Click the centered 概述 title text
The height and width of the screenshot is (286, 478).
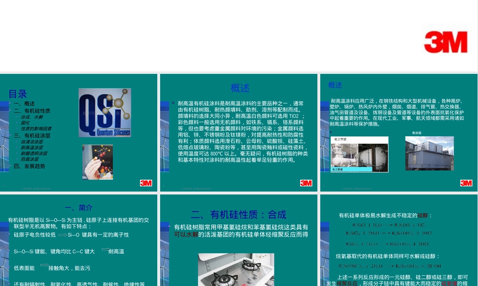pyautogui.click(x=240, y=88)
